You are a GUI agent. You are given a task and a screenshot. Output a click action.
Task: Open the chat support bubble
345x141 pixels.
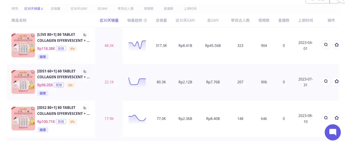tap(333, 132)
